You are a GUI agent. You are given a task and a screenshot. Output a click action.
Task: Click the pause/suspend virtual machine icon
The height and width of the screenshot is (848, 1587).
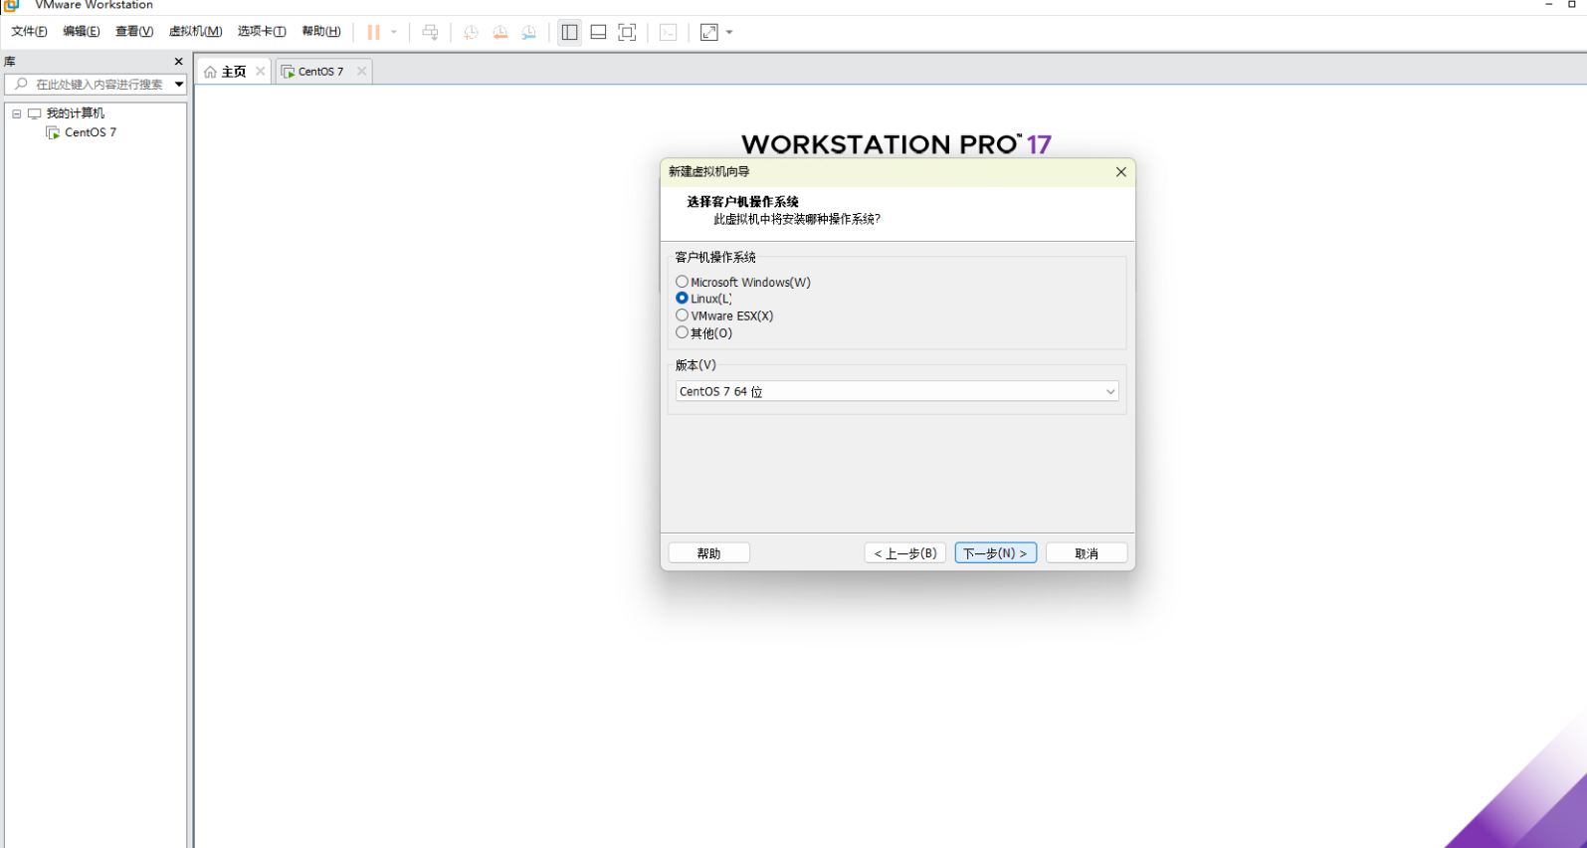pyautogui.click(x=374, y=32)
